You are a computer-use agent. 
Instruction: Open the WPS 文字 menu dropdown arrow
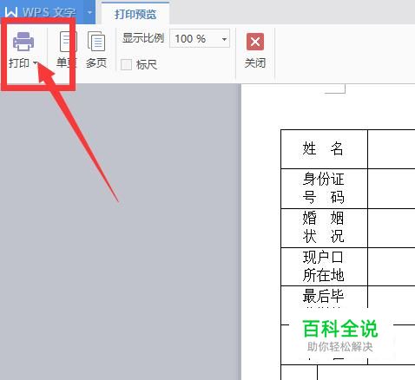[x=89, y=12]
